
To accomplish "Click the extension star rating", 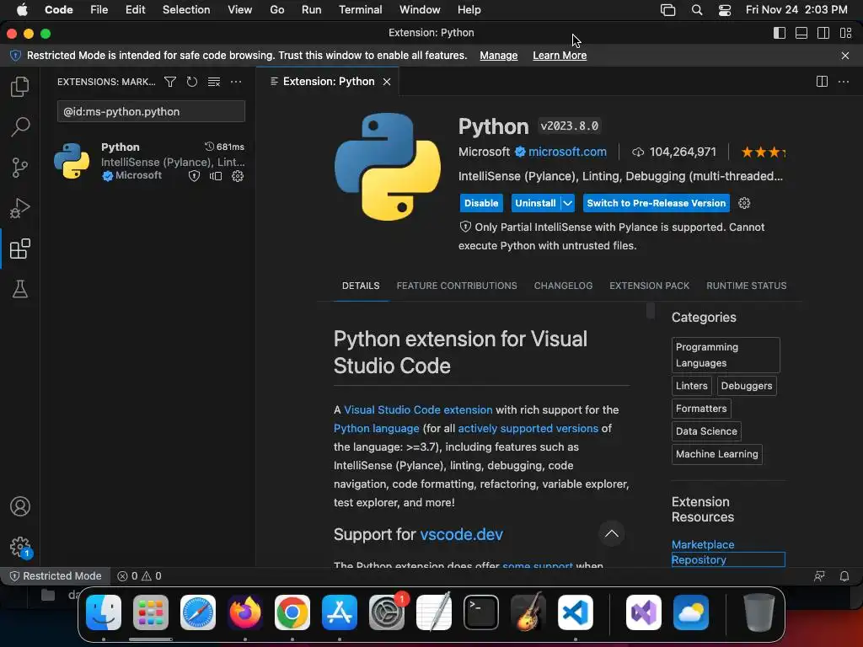I will [763, 152].
